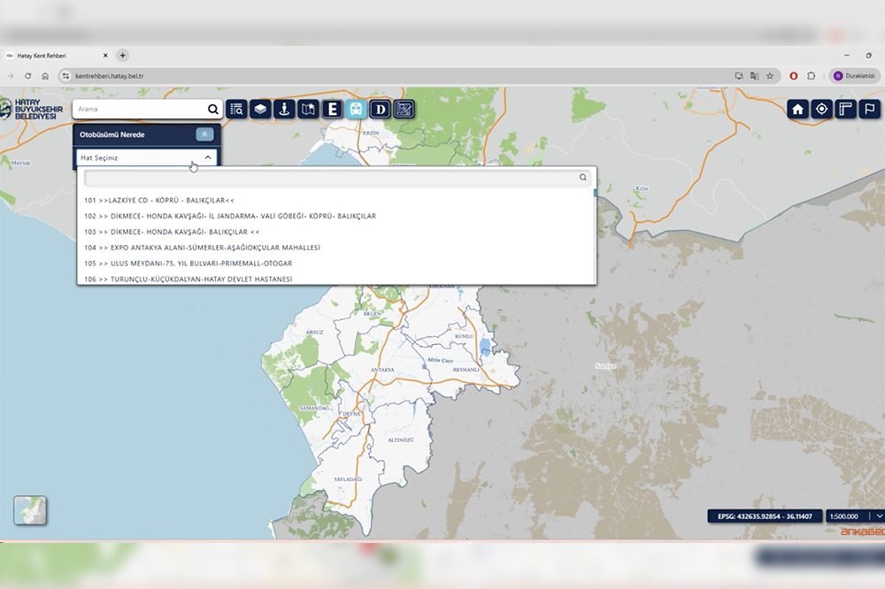Close the Hat Seçiniz dropdown
885x589 pixels.
click(x=207, y=157)
